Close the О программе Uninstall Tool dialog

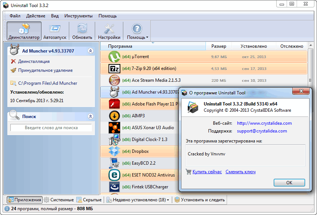(301, 91)
